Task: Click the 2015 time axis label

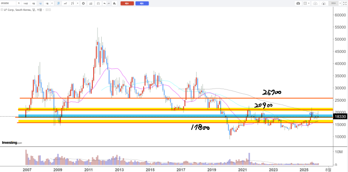Action: click(150, 169)
